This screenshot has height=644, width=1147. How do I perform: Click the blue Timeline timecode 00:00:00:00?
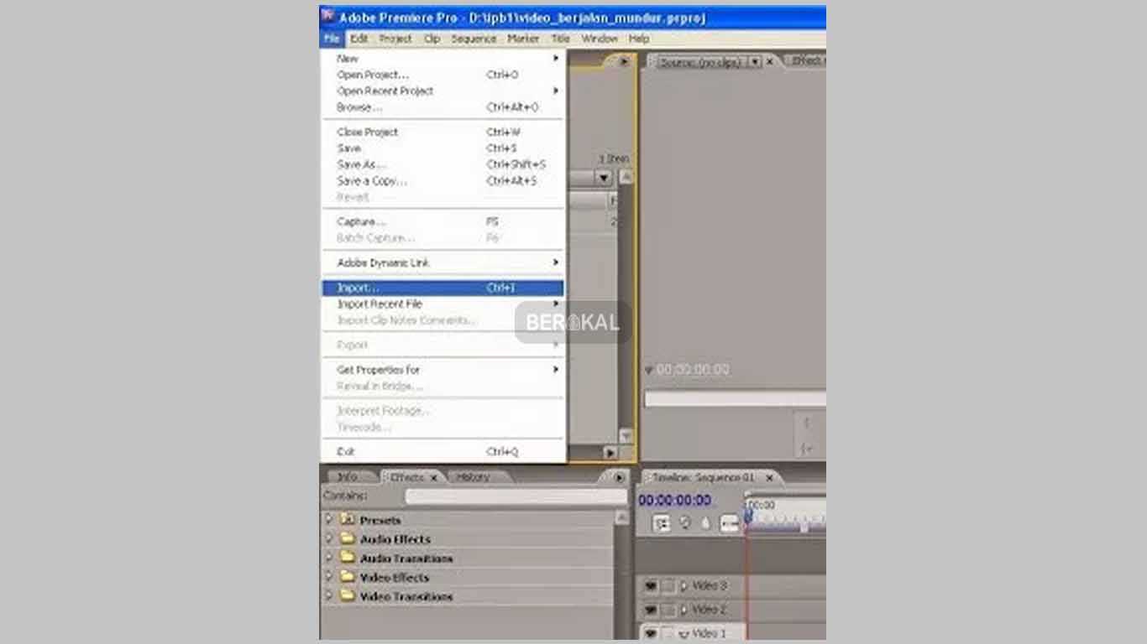tap(674, 501)
